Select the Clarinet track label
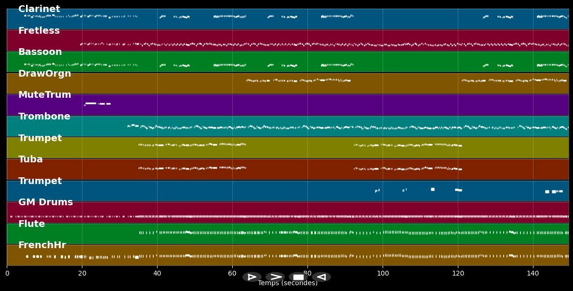The width and height of the screenshot is (573, 291). point(39,9)
